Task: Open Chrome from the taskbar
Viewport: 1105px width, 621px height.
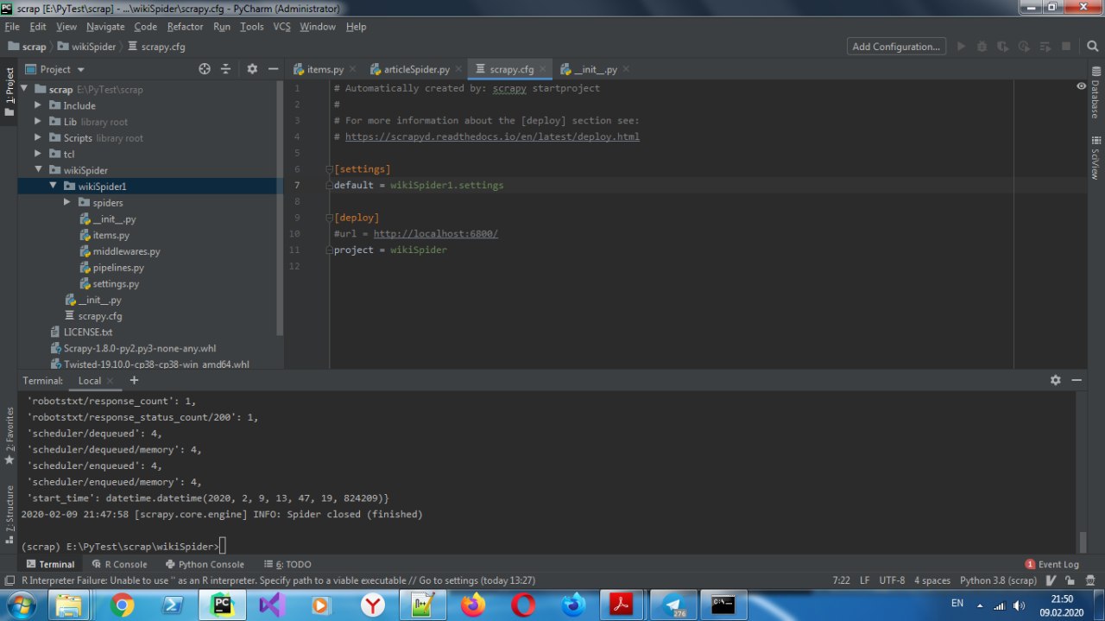Action: (x=122, y=605)
